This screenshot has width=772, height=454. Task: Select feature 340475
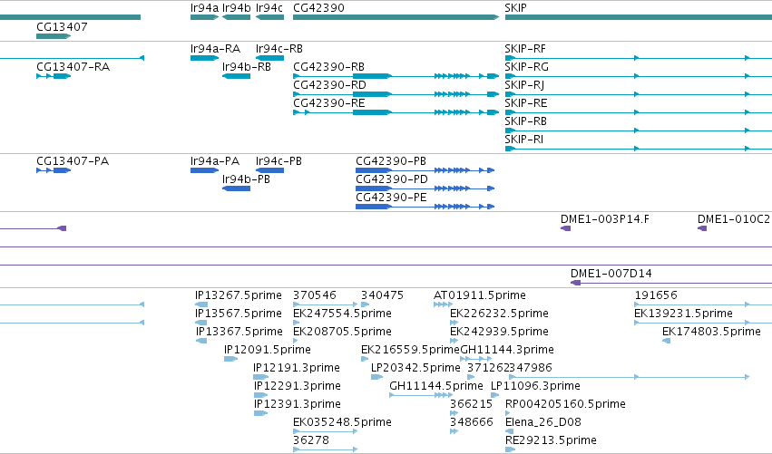point(382,295)
